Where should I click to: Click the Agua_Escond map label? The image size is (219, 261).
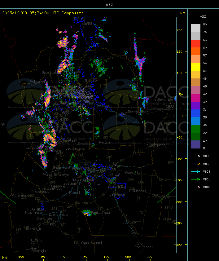click(91, 243)
